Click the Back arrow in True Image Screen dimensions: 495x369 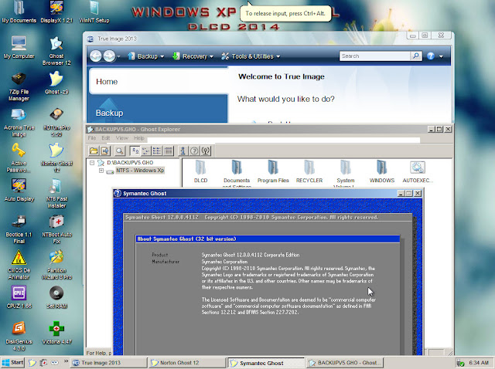[96, 56]
